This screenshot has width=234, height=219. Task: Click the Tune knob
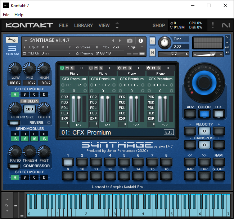pyautogui.click(x=165, y=43)
